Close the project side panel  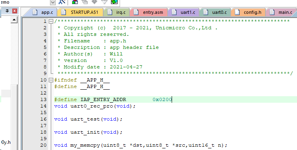[15, 11]
